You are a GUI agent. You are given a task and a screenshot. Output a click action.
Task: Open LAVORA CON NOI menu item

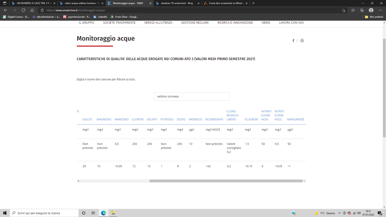291,23
